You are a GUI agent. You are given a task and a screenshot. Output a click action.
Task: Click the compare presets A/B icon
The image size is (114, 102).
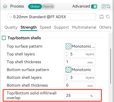click(108, 7)
